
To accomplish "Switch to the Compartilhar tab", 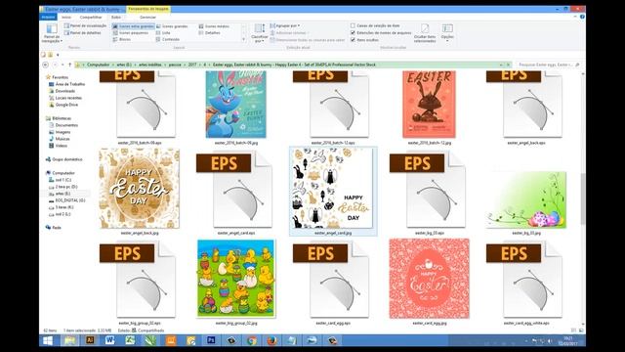I will tap(91, 18).
